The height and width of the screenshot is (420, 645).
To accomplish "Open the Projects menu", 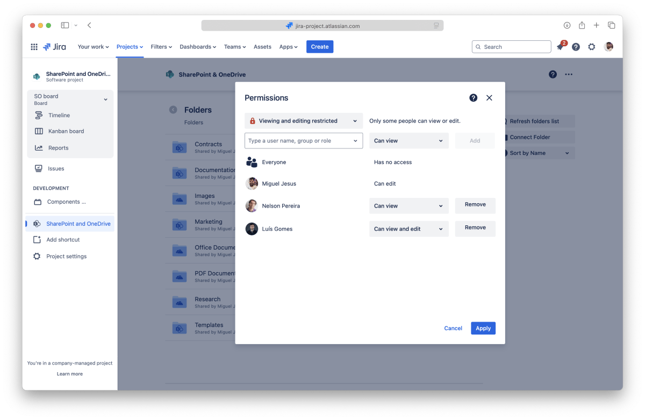I will click(130, 47).
